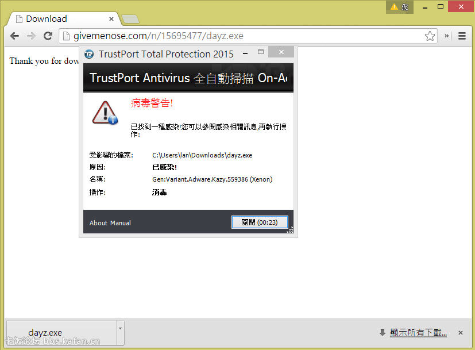The width and height of the screenshot is (475, 350).
Task: Minimize the TrustPort Total Protection window
Action: point(245,53)
